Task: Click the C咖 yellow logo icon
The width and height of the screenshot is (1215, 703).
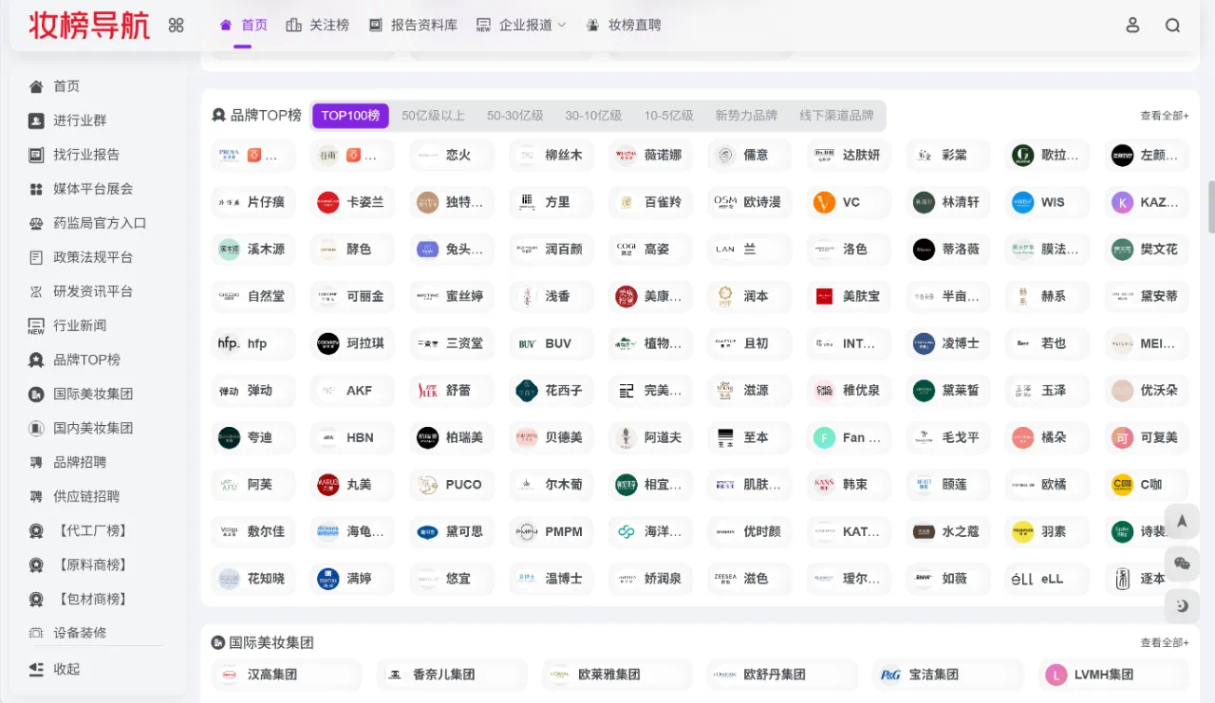Action: pyautogui.click(x=1123, y=485)
